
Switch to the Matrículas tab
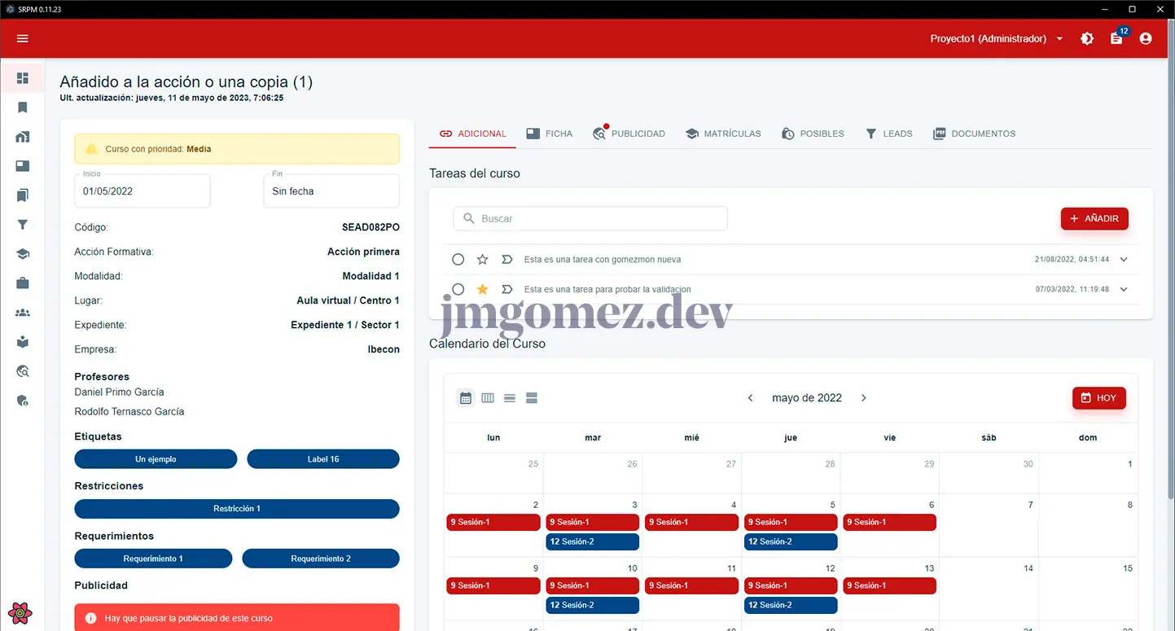(x=723, y=134)
